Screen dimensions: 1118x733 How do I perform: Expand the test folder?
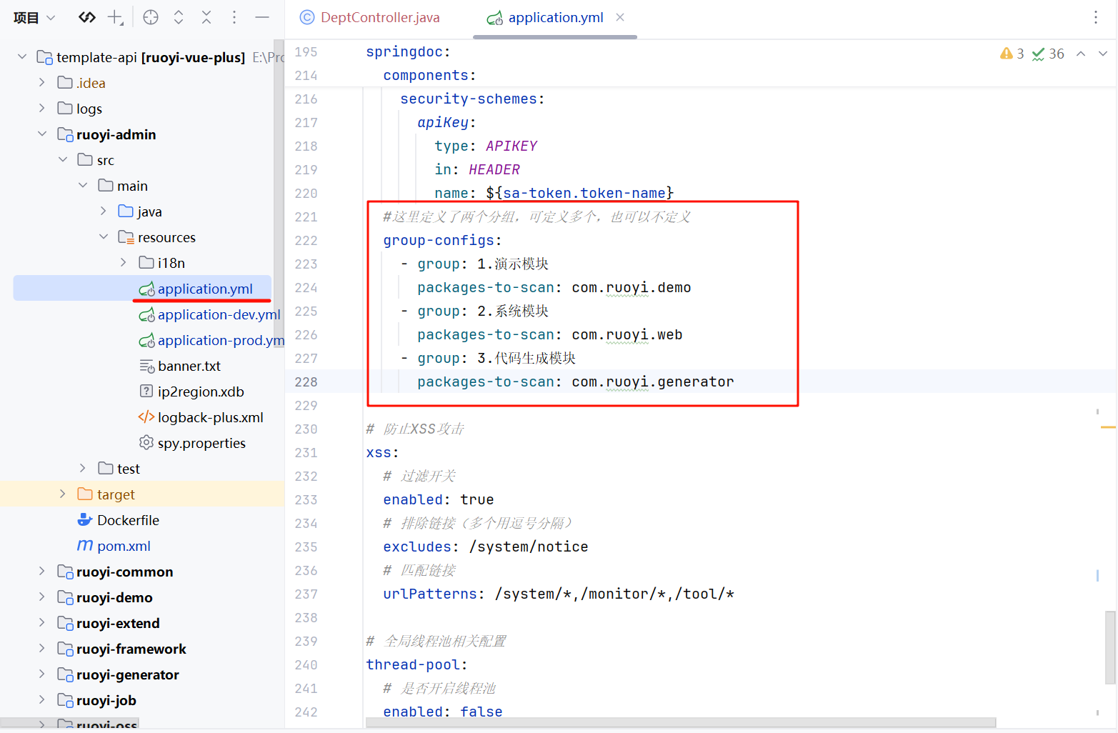click(x=83, y=468)
